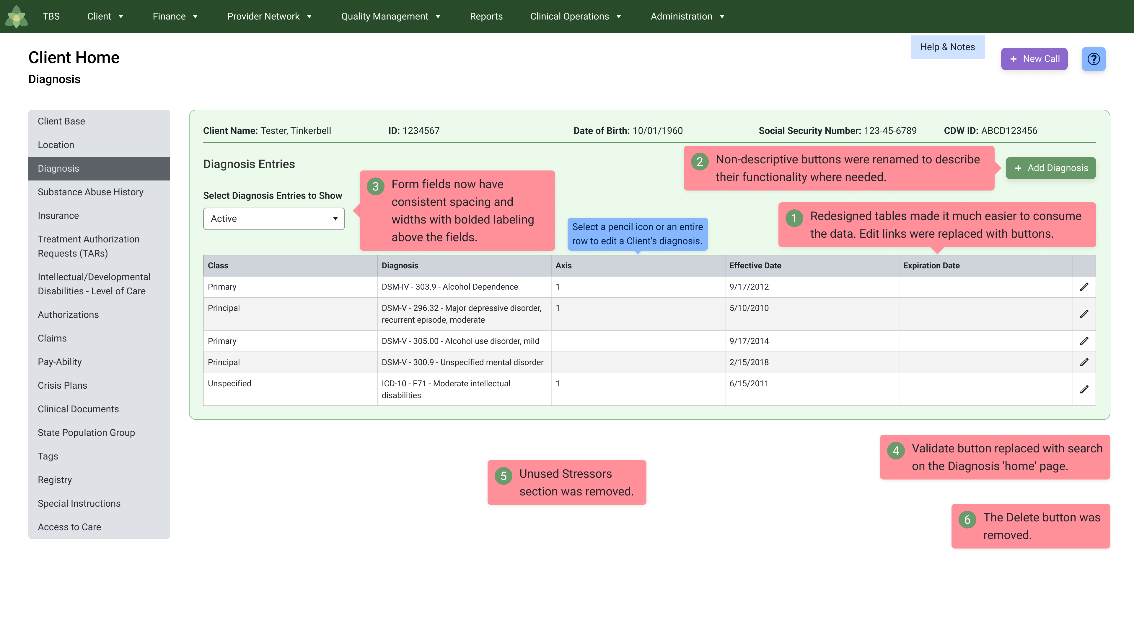Select Client Base in sidebar
The width and height of the screenshot is (1134, 637).
[99, 121]
